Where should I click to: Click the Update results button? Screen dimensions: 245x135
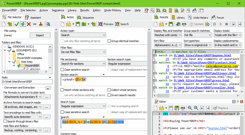[197, 24]
